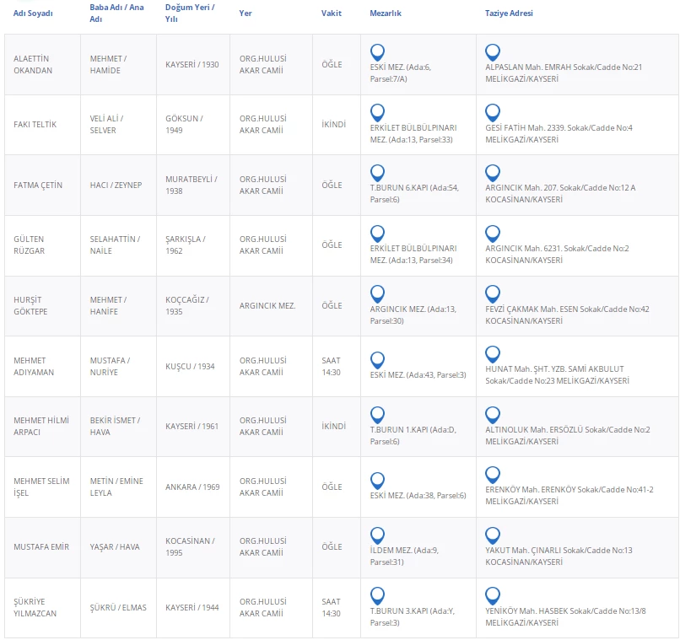
Task: Open FEVZİ ÇAKMAK condolence address map pin
Action: coord(493,294)
